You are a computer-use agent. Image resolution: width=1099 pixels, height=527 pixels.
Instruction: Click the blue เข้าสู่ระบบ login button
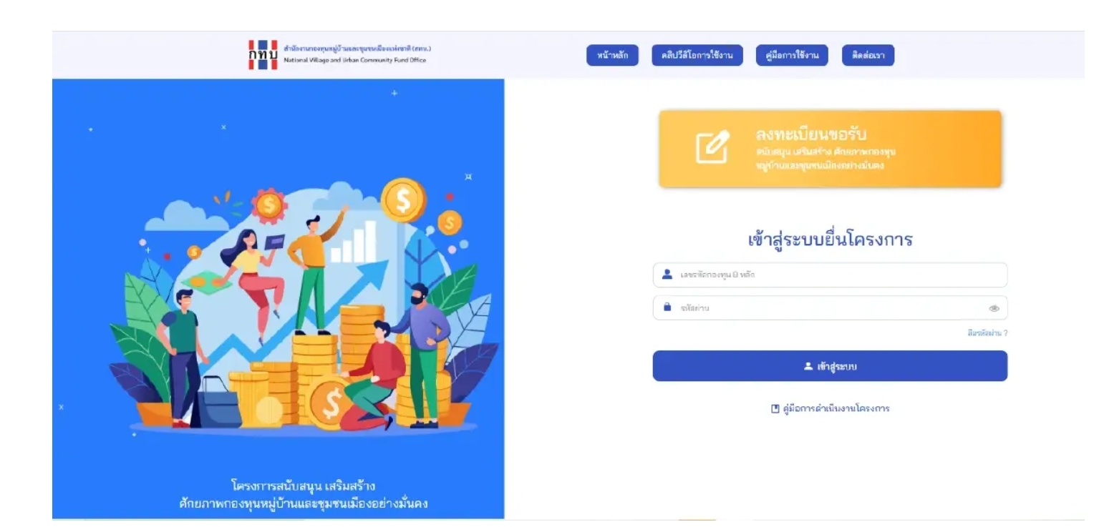tap(830, 366)
